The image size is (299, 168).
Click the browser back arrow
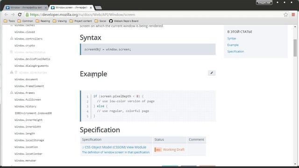click(6, 14)
